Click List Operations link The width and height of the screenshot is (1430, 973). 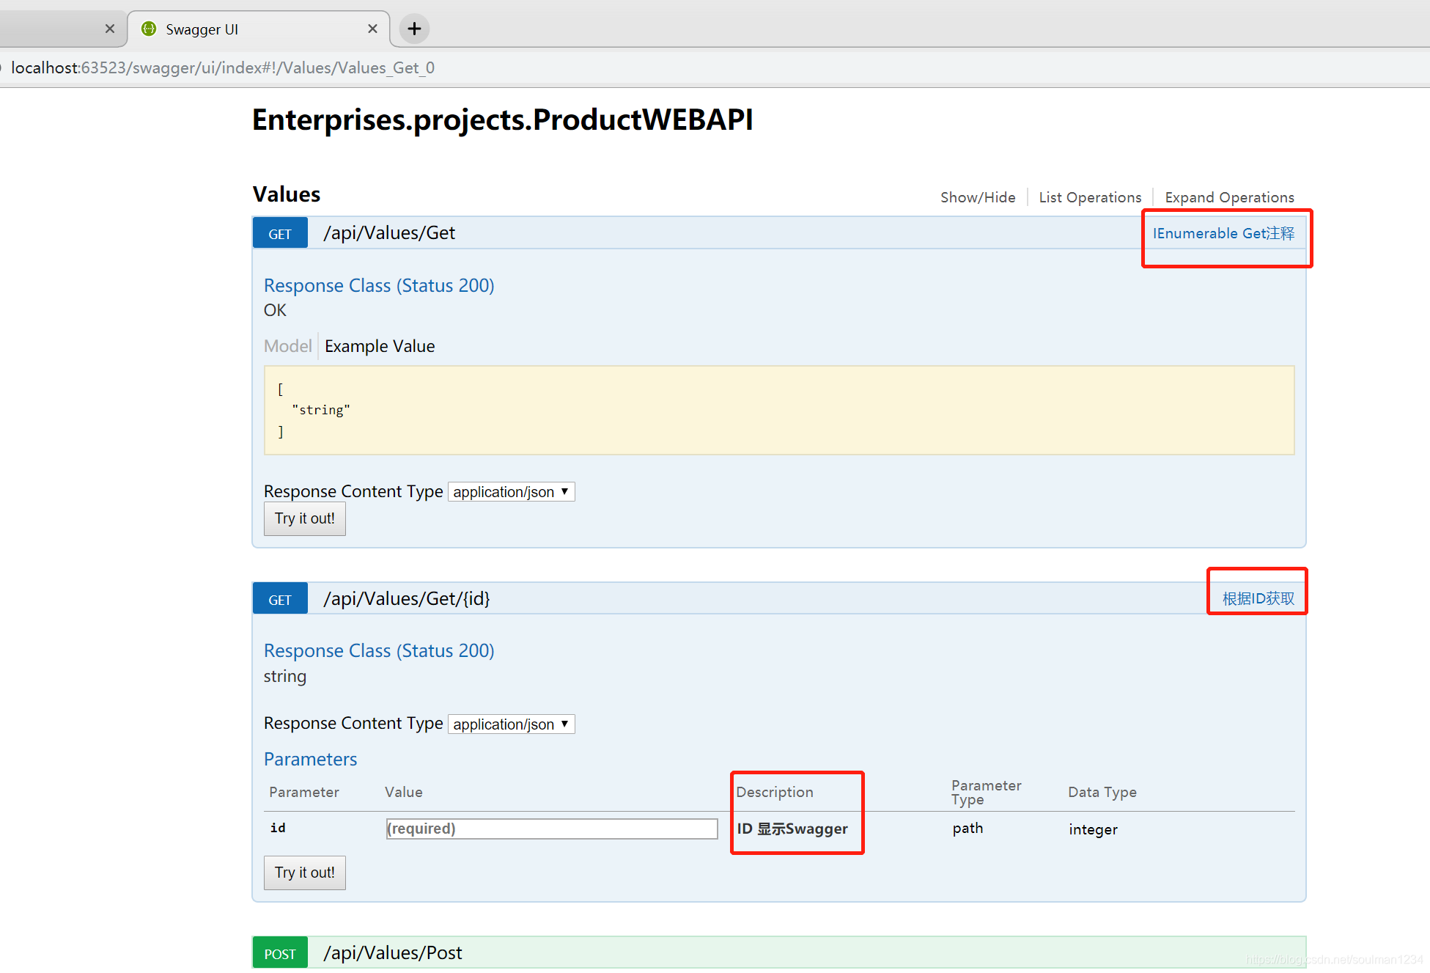point(1090,197)
